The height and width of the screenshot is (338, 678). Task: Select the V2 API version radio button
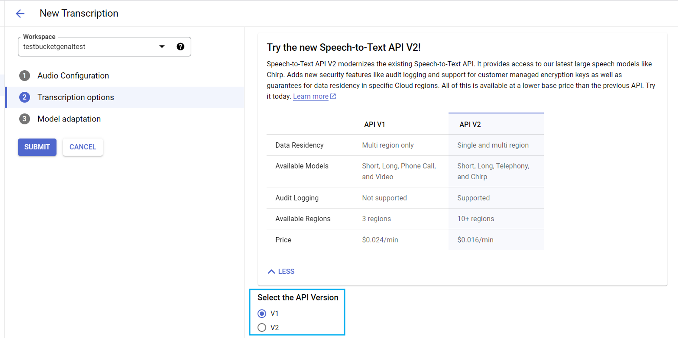click(x=262, y=328)
